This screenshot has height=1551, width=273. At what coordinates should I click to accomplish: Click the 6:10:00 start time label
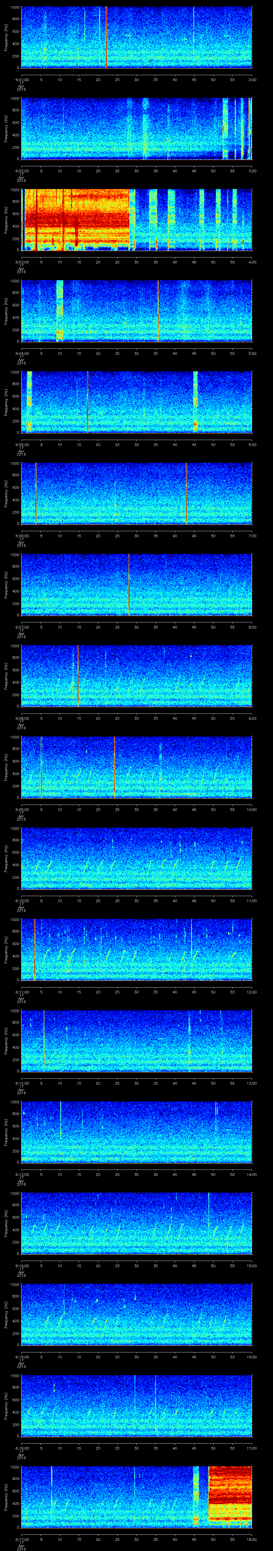(x=22, y=901)
